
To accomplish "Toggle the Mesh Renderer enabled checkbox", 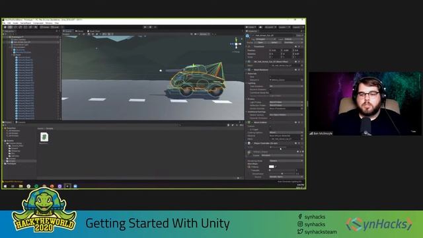I will tap(252, 70).
